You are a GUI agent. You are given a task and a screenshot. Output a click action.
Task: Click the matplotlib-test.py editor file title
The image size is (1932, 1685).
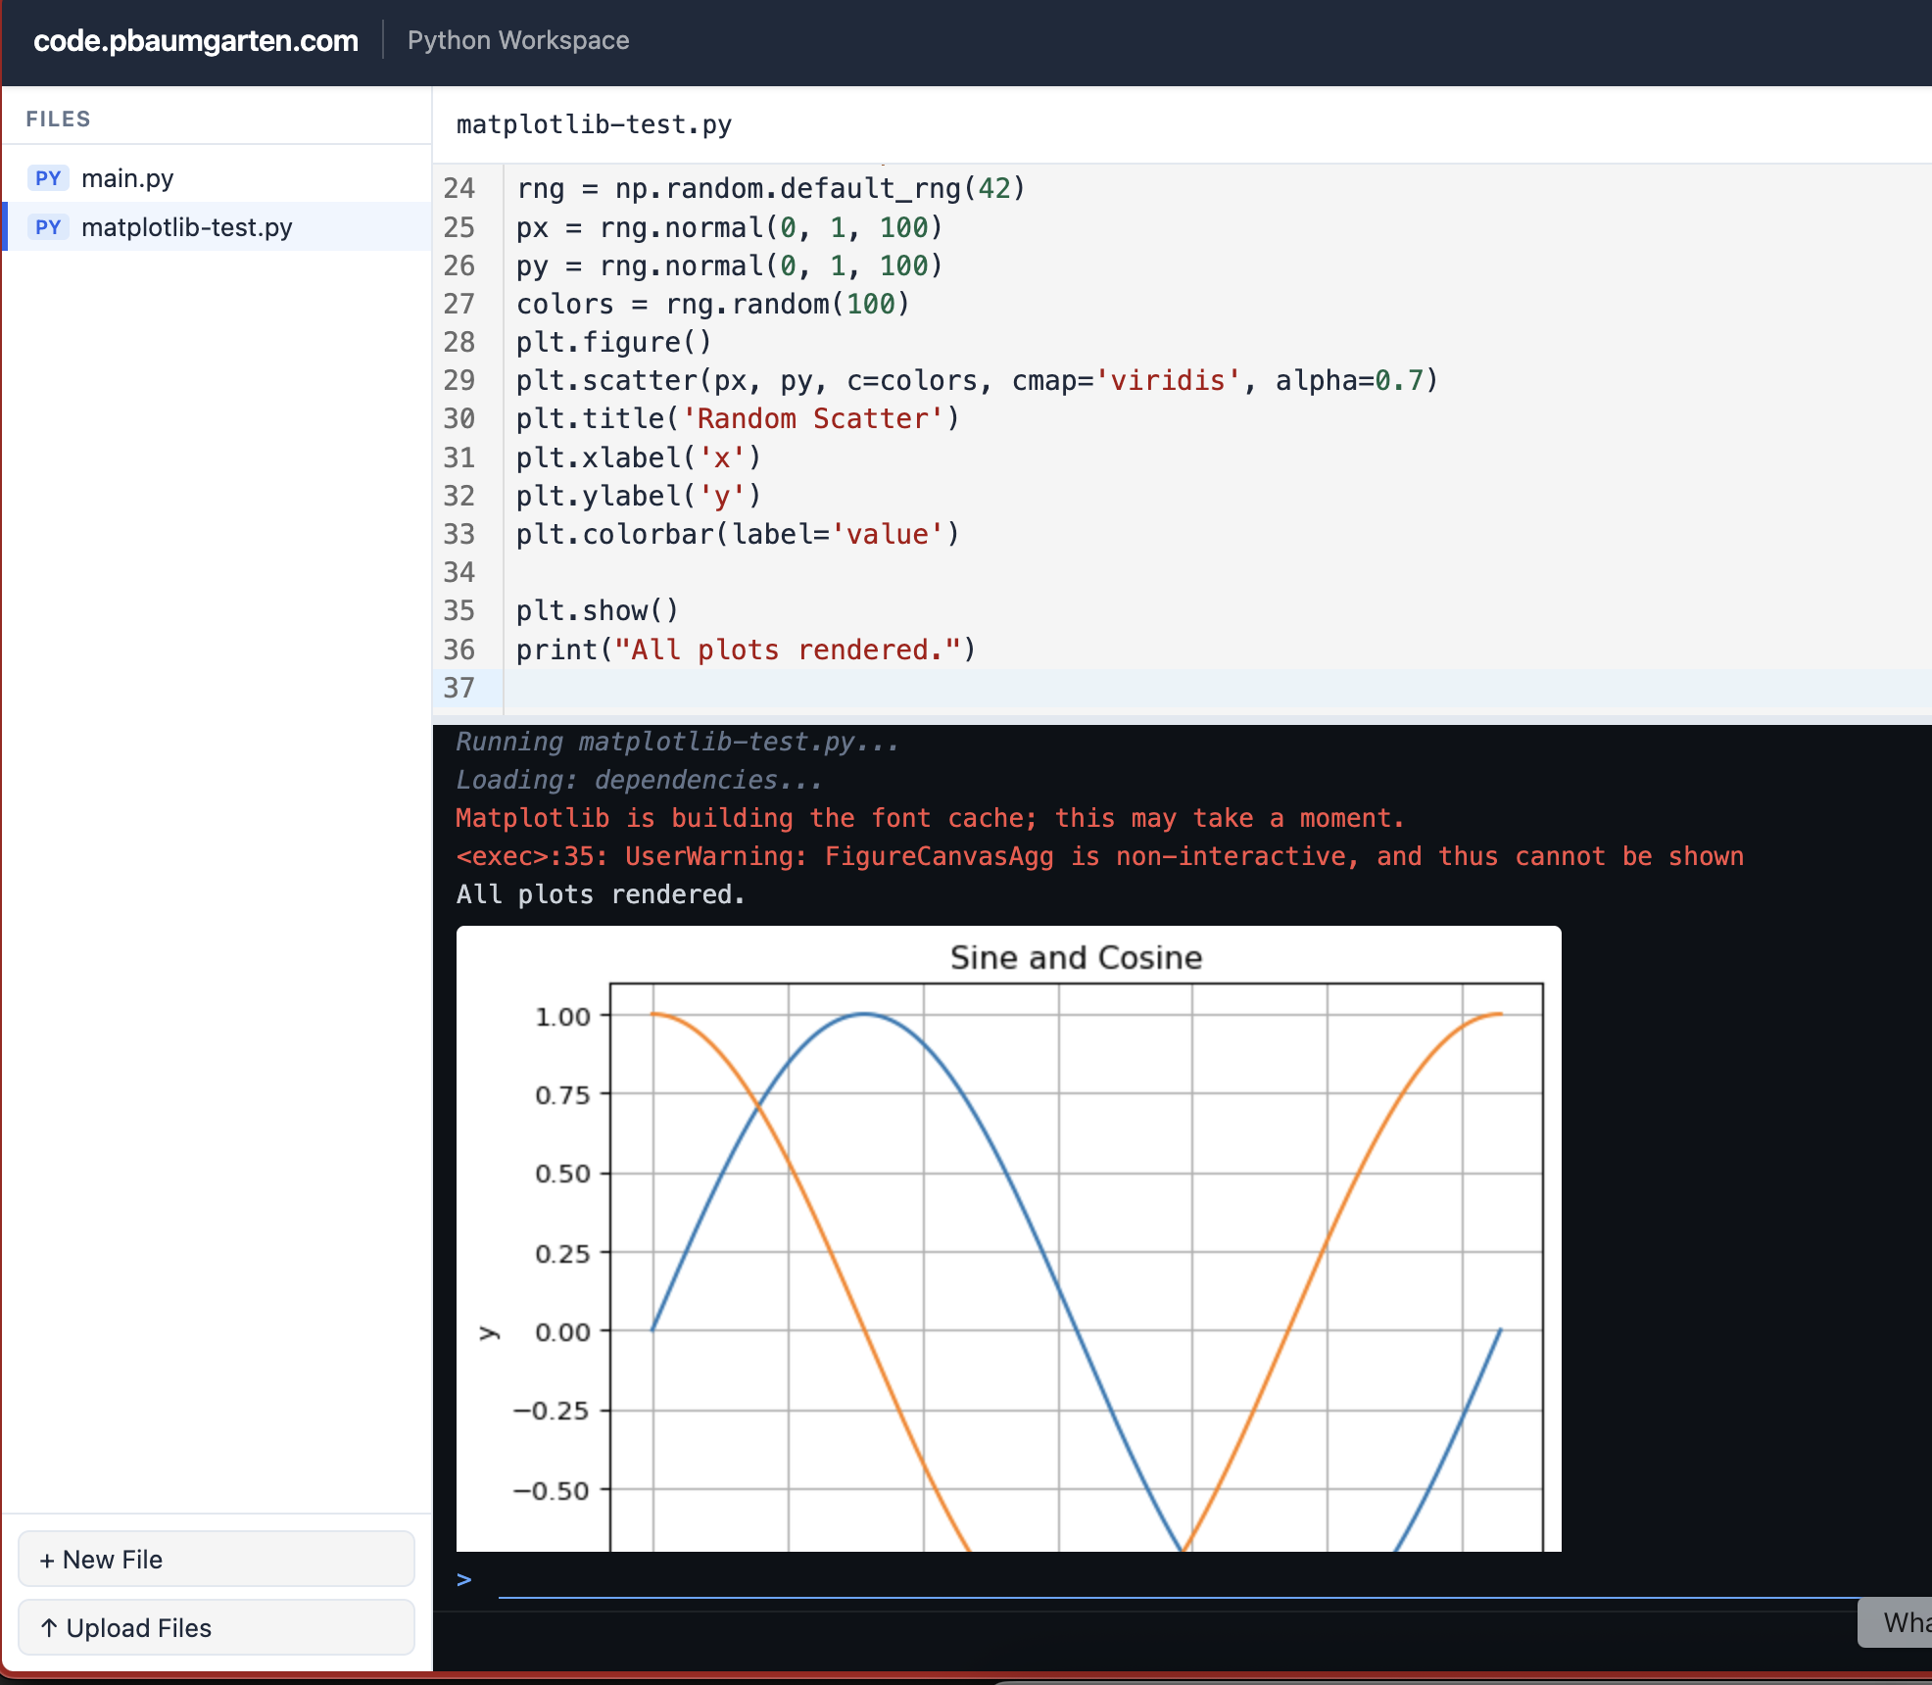[594, 124]
